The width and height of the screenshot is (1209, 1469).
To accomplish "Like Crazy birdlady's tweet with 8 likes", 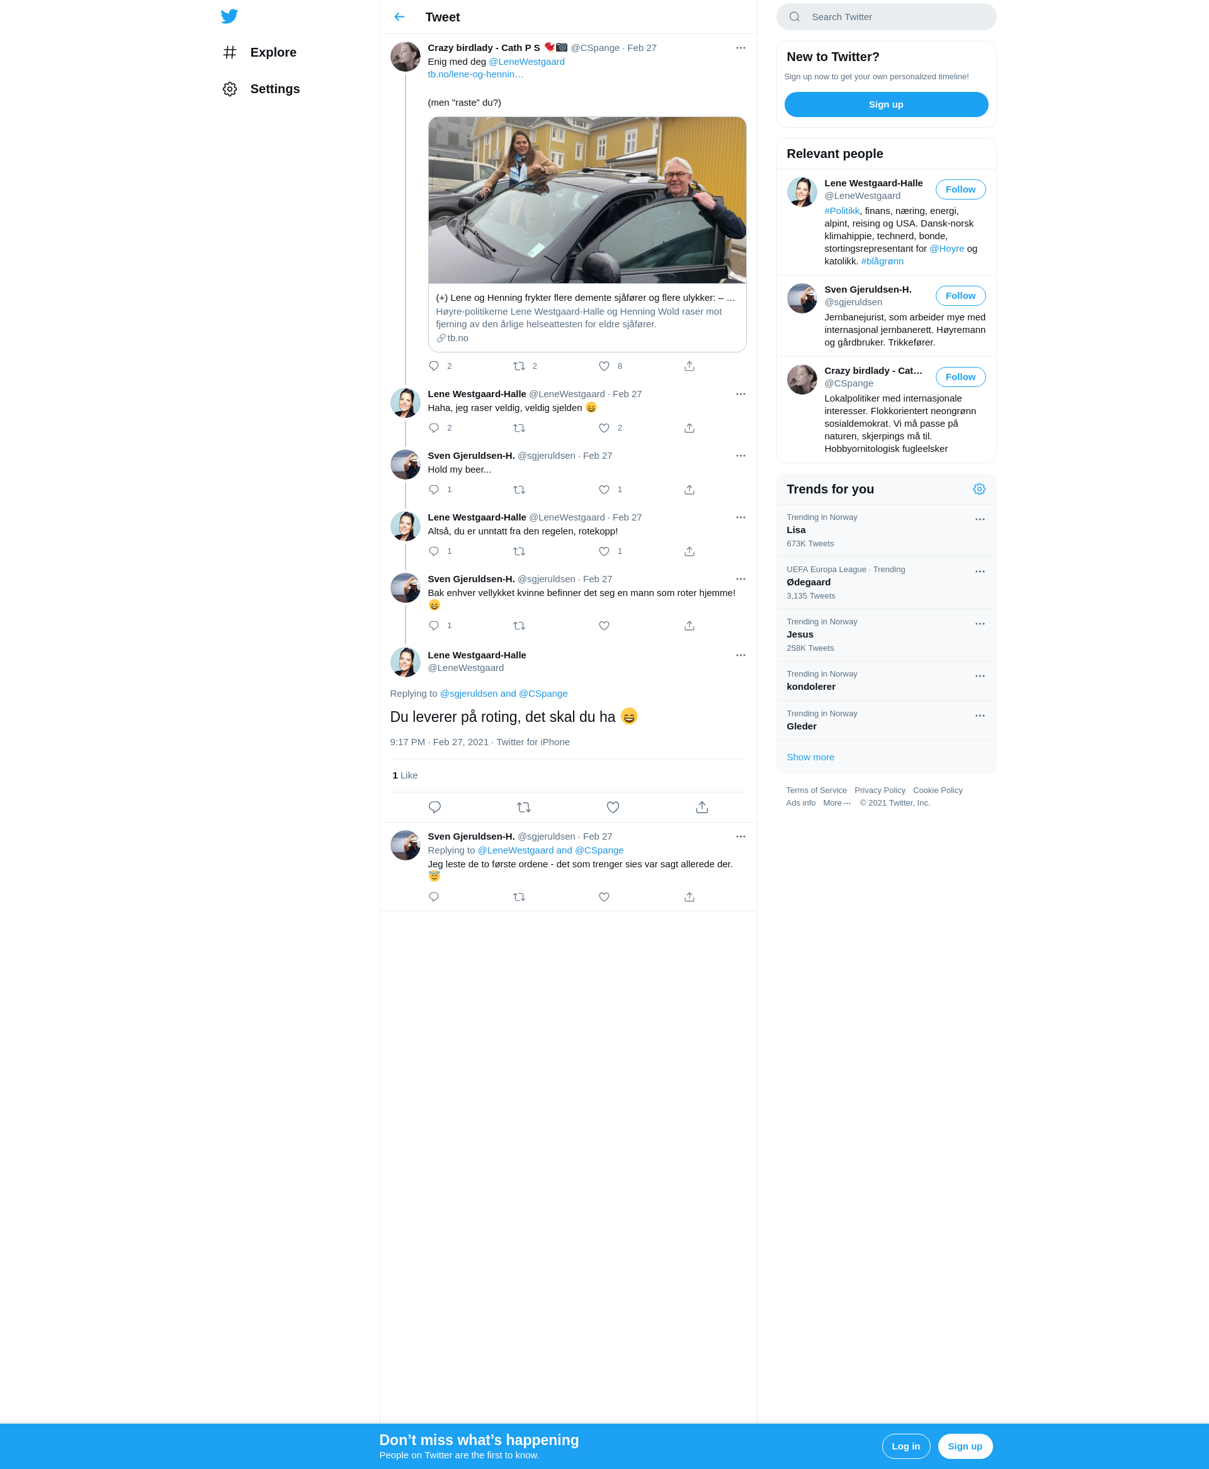I will coord(604,366).
